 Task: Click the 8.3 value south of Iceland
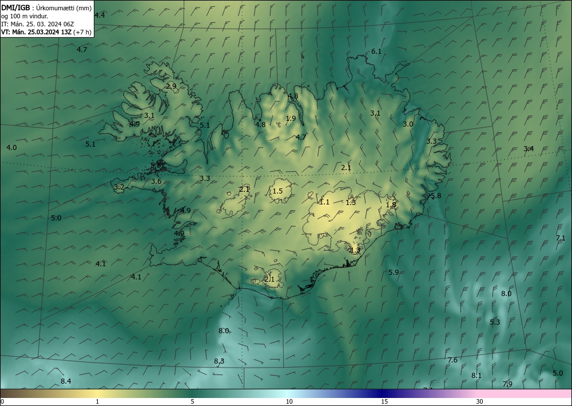pos(219,361)
